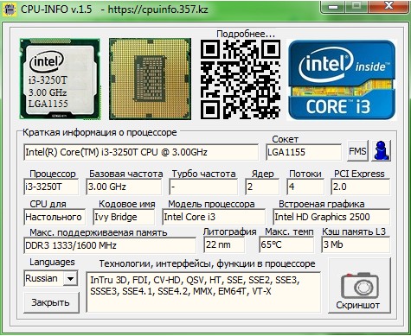Click the PCI Express field showing 2.0
411x336 pixels.
[361, 187]
